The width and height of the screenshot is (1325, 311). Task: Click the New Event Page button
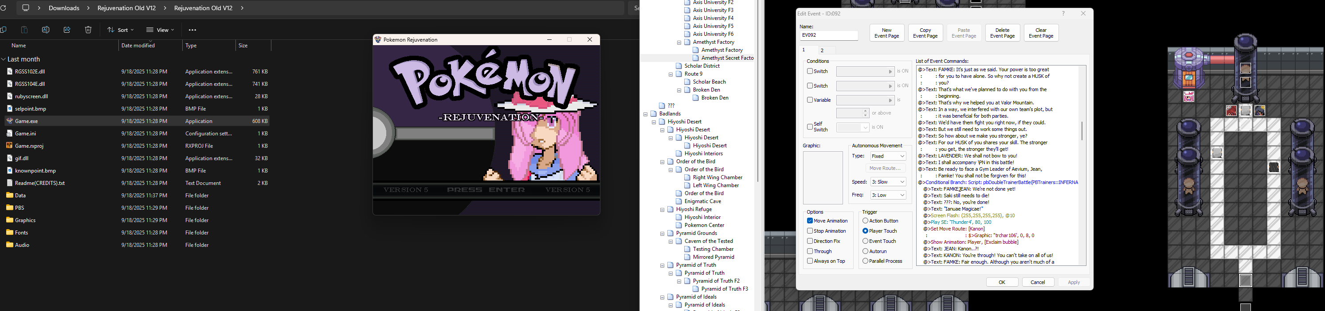[x=887, y=33]
